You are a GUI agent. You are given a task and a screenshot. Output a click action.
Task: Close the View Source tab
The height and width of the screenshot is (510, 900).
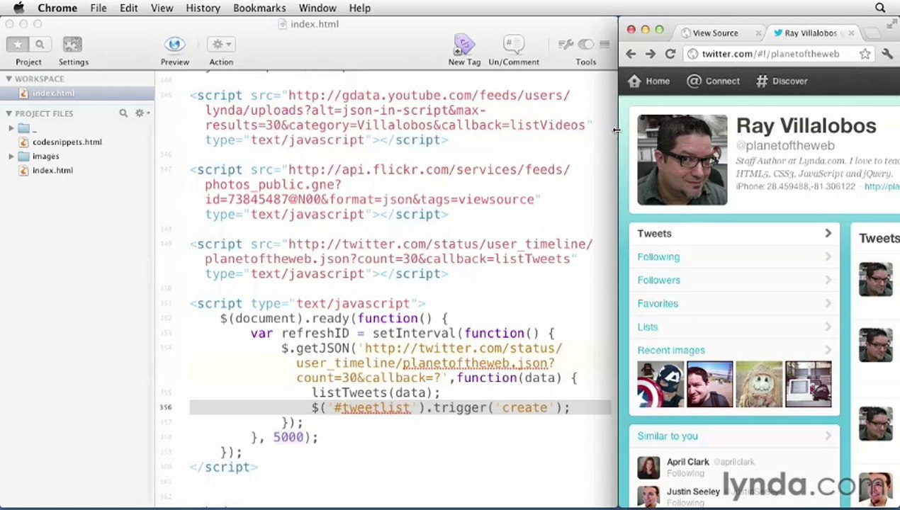[758, 33]
